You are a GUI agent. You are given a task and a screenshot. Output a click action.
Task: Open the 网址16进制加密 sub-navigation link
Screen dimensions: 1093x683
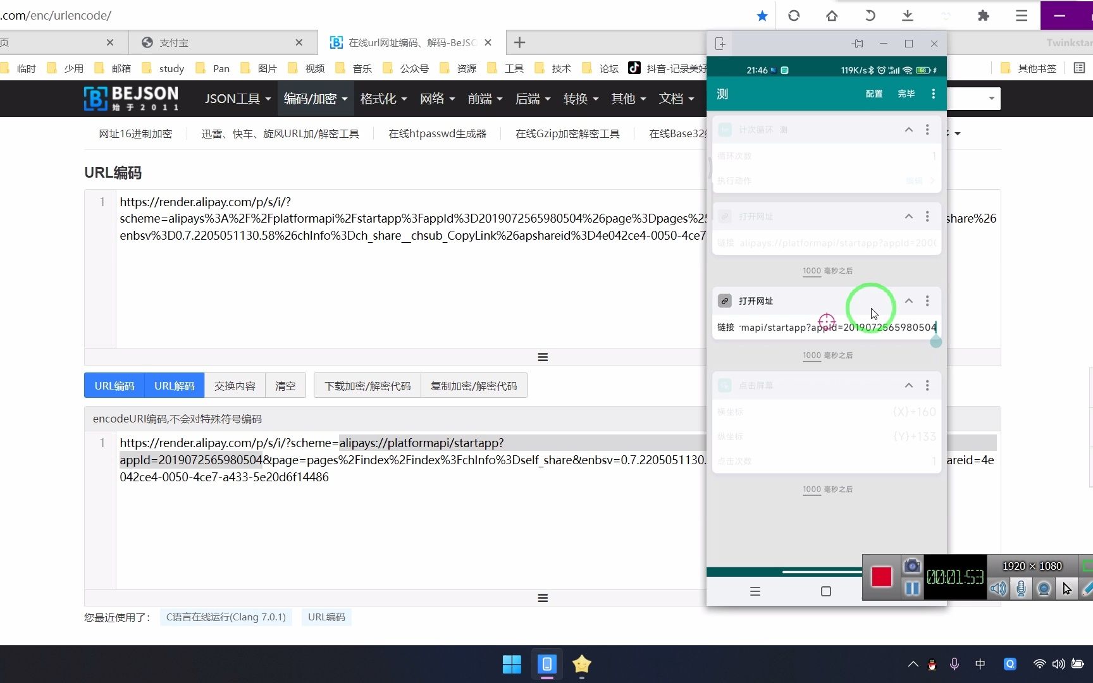tap(135, 133)
